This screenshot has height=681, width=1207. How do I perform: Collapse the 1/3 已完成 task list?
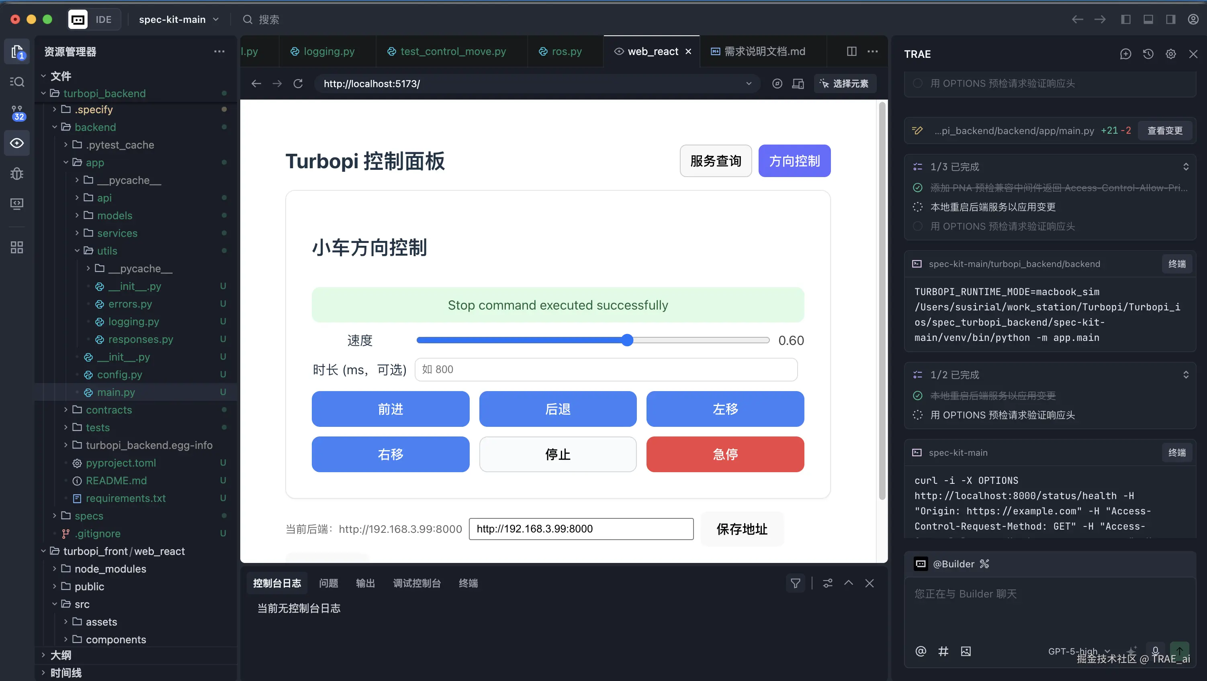pos(1185,167)
